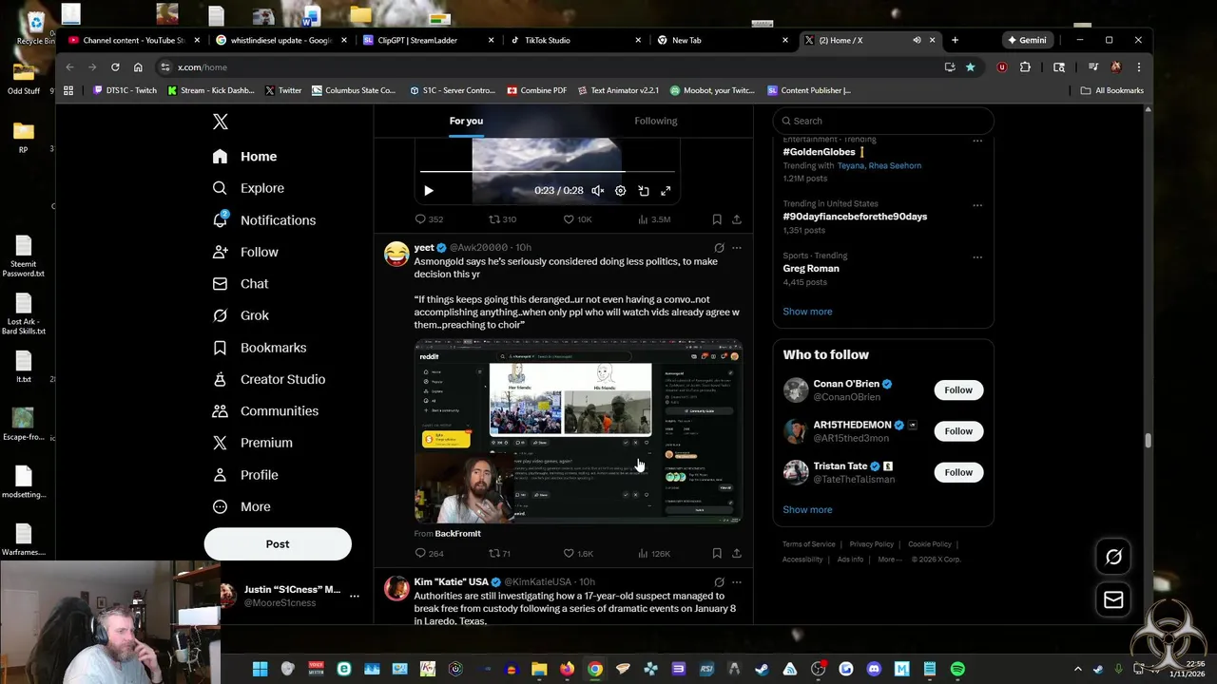1217x684 pixels.
Task: Toggle the video picture-in-picture icon
Action: coord(643,191)
